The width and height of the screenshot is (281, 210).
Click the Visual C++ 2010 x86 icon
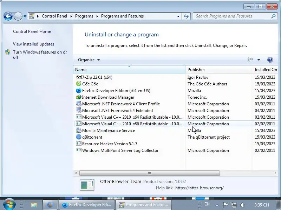pos(78,124)
